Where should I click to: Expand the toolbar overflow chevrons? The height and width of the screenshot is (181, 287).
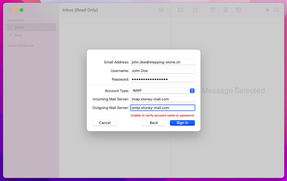[x=267, y=10]
